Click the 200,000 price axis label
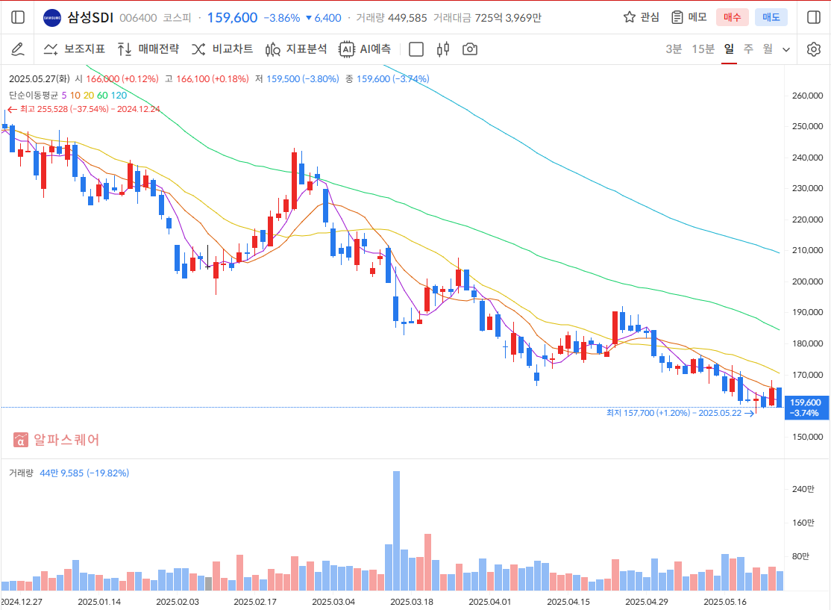 807,281
